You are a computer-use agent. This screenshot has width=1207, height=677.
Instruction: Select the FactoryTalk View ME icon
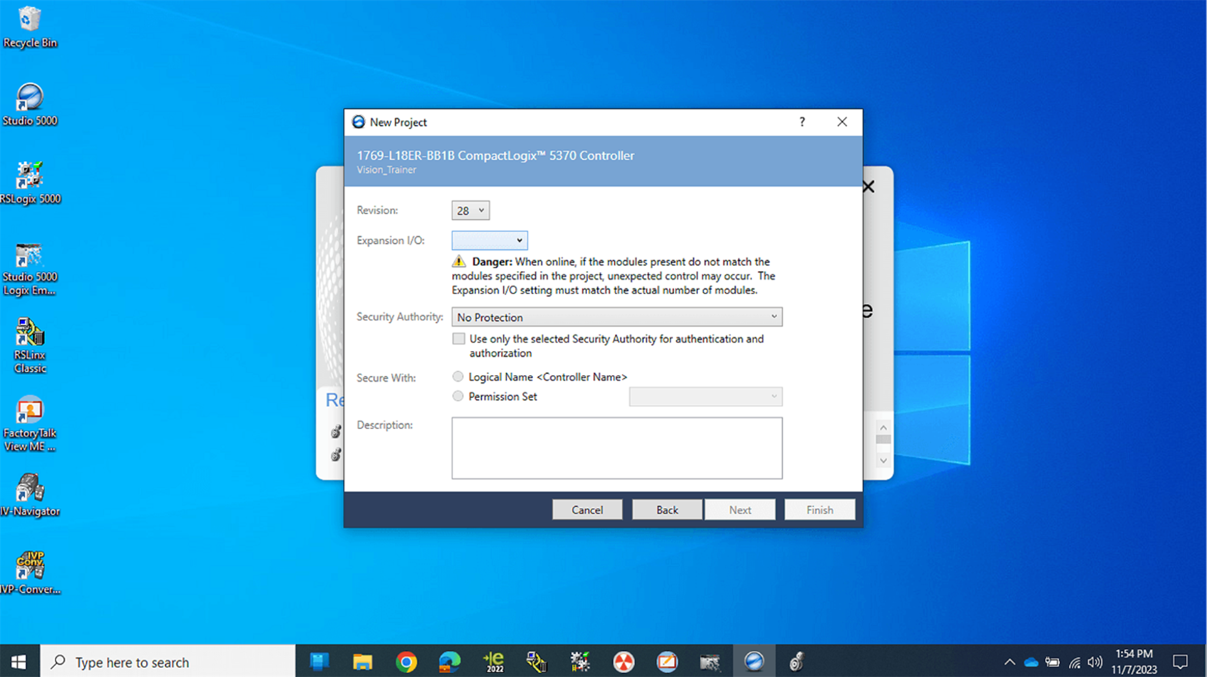29,424
